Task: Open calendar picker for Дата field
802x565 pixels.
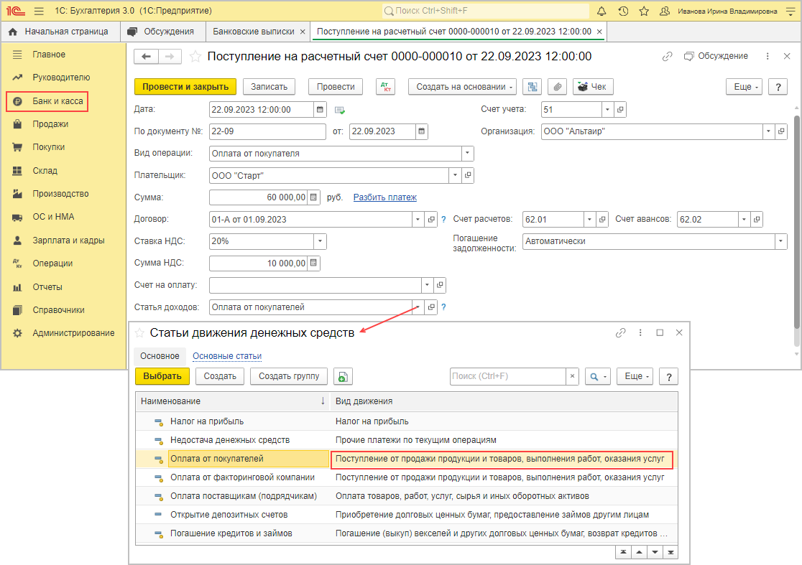Action: point(320,110)
